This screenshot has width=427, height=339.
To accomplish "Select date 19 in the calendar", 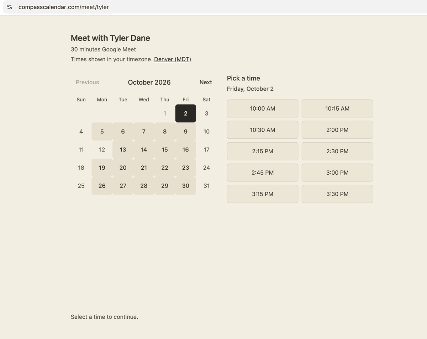I will tap(102, 168).
